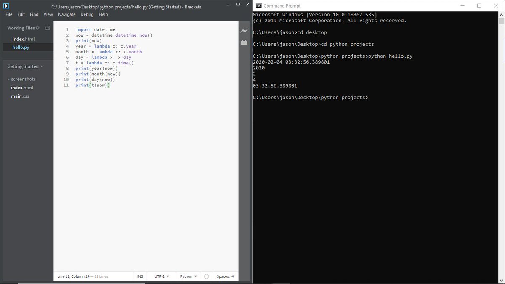Click the Spaces indentation toggle label
Viewport: 505px width, 284px height.
(223, 276)
